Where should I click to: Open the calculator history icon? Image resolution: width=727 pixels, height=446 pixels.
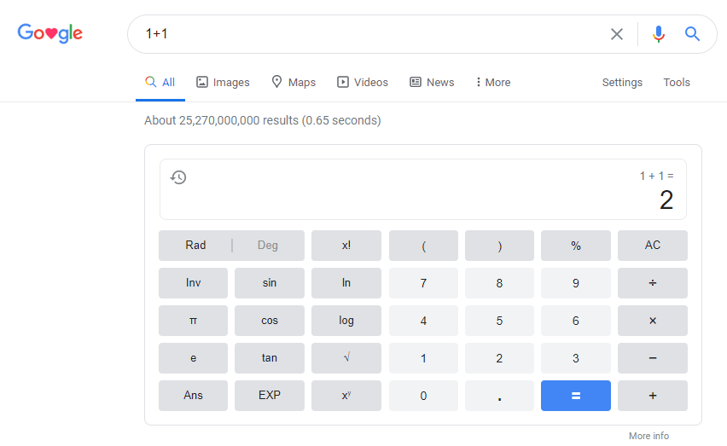[178, 177]
